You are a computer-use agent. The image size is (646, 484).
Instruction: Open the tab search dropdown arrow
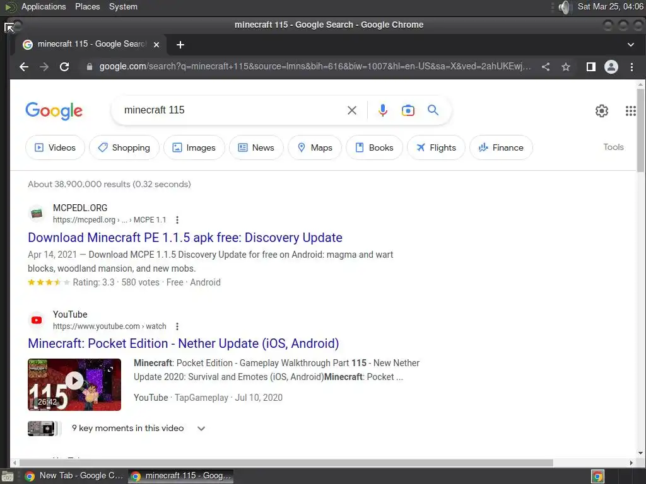pos(631,45)
